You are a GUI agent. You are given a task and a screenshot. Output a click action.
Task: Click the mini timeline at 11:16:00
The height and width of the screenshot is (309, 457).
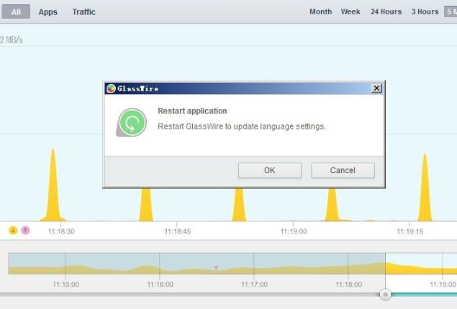pos(160,264)
